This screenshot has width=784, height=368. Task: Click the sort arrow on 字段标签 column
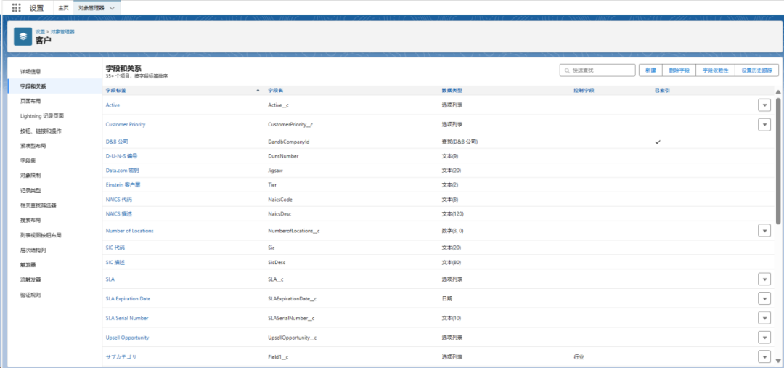258,91
